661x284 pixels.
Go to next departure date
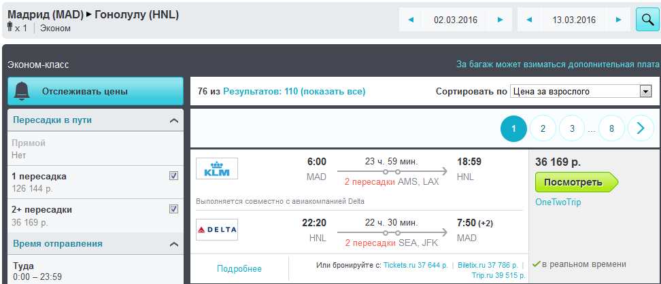(501, 20)
